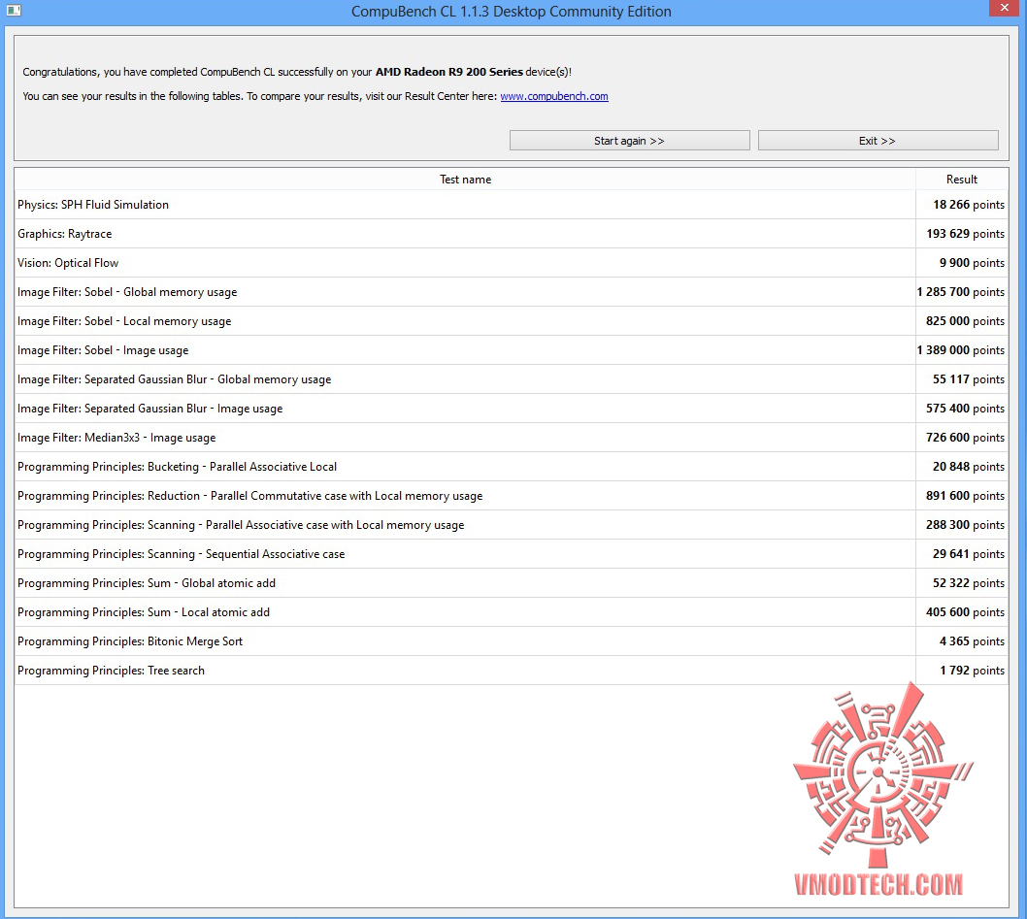The height and width of the screenshot is (919, 1027).
Task: Open the www.compubench.com link
Action: pyautogui.click(x=554, y=96)
